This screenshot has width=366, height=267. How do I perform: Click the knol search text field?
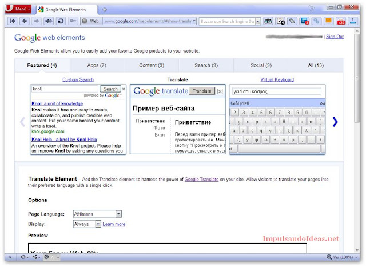(x=65, y=89)
